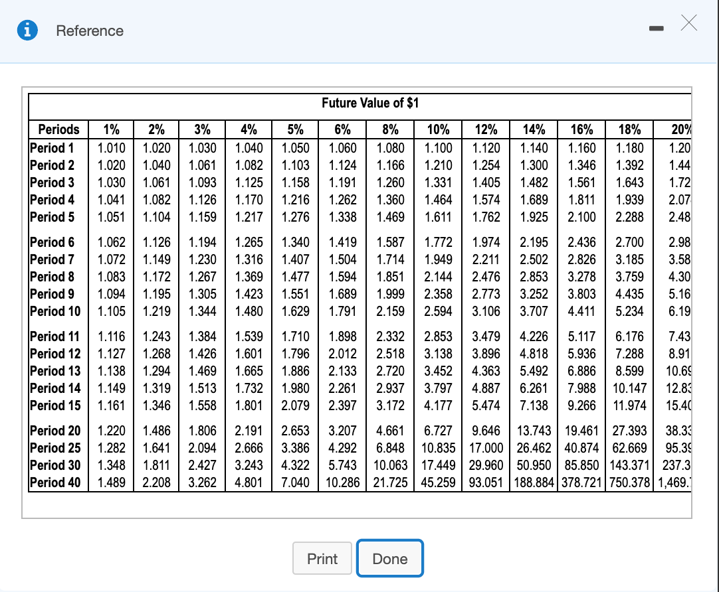Select the Periods column header
The height and width of the screenshot is (592, 719).
coord(58,129)
